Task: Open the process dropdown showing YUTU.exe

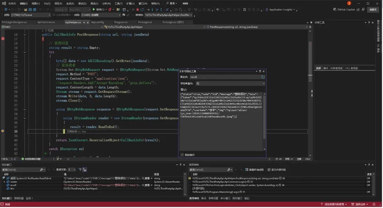Action: click(x=27, y=15)
